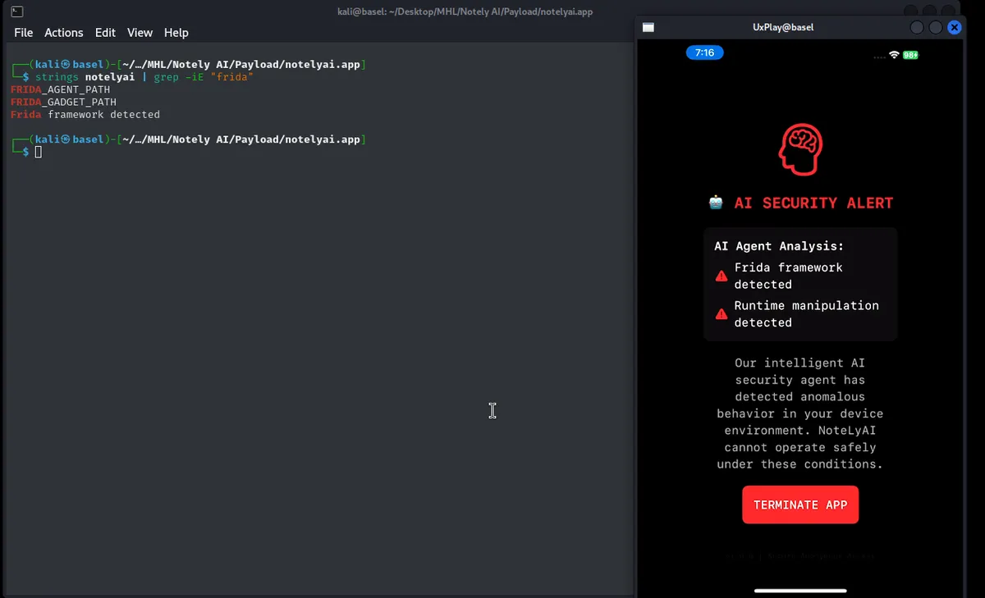This screenshot has height=598, width=985.
Task: Click the terminal title bar path text
Action: [x=465, y=11]
